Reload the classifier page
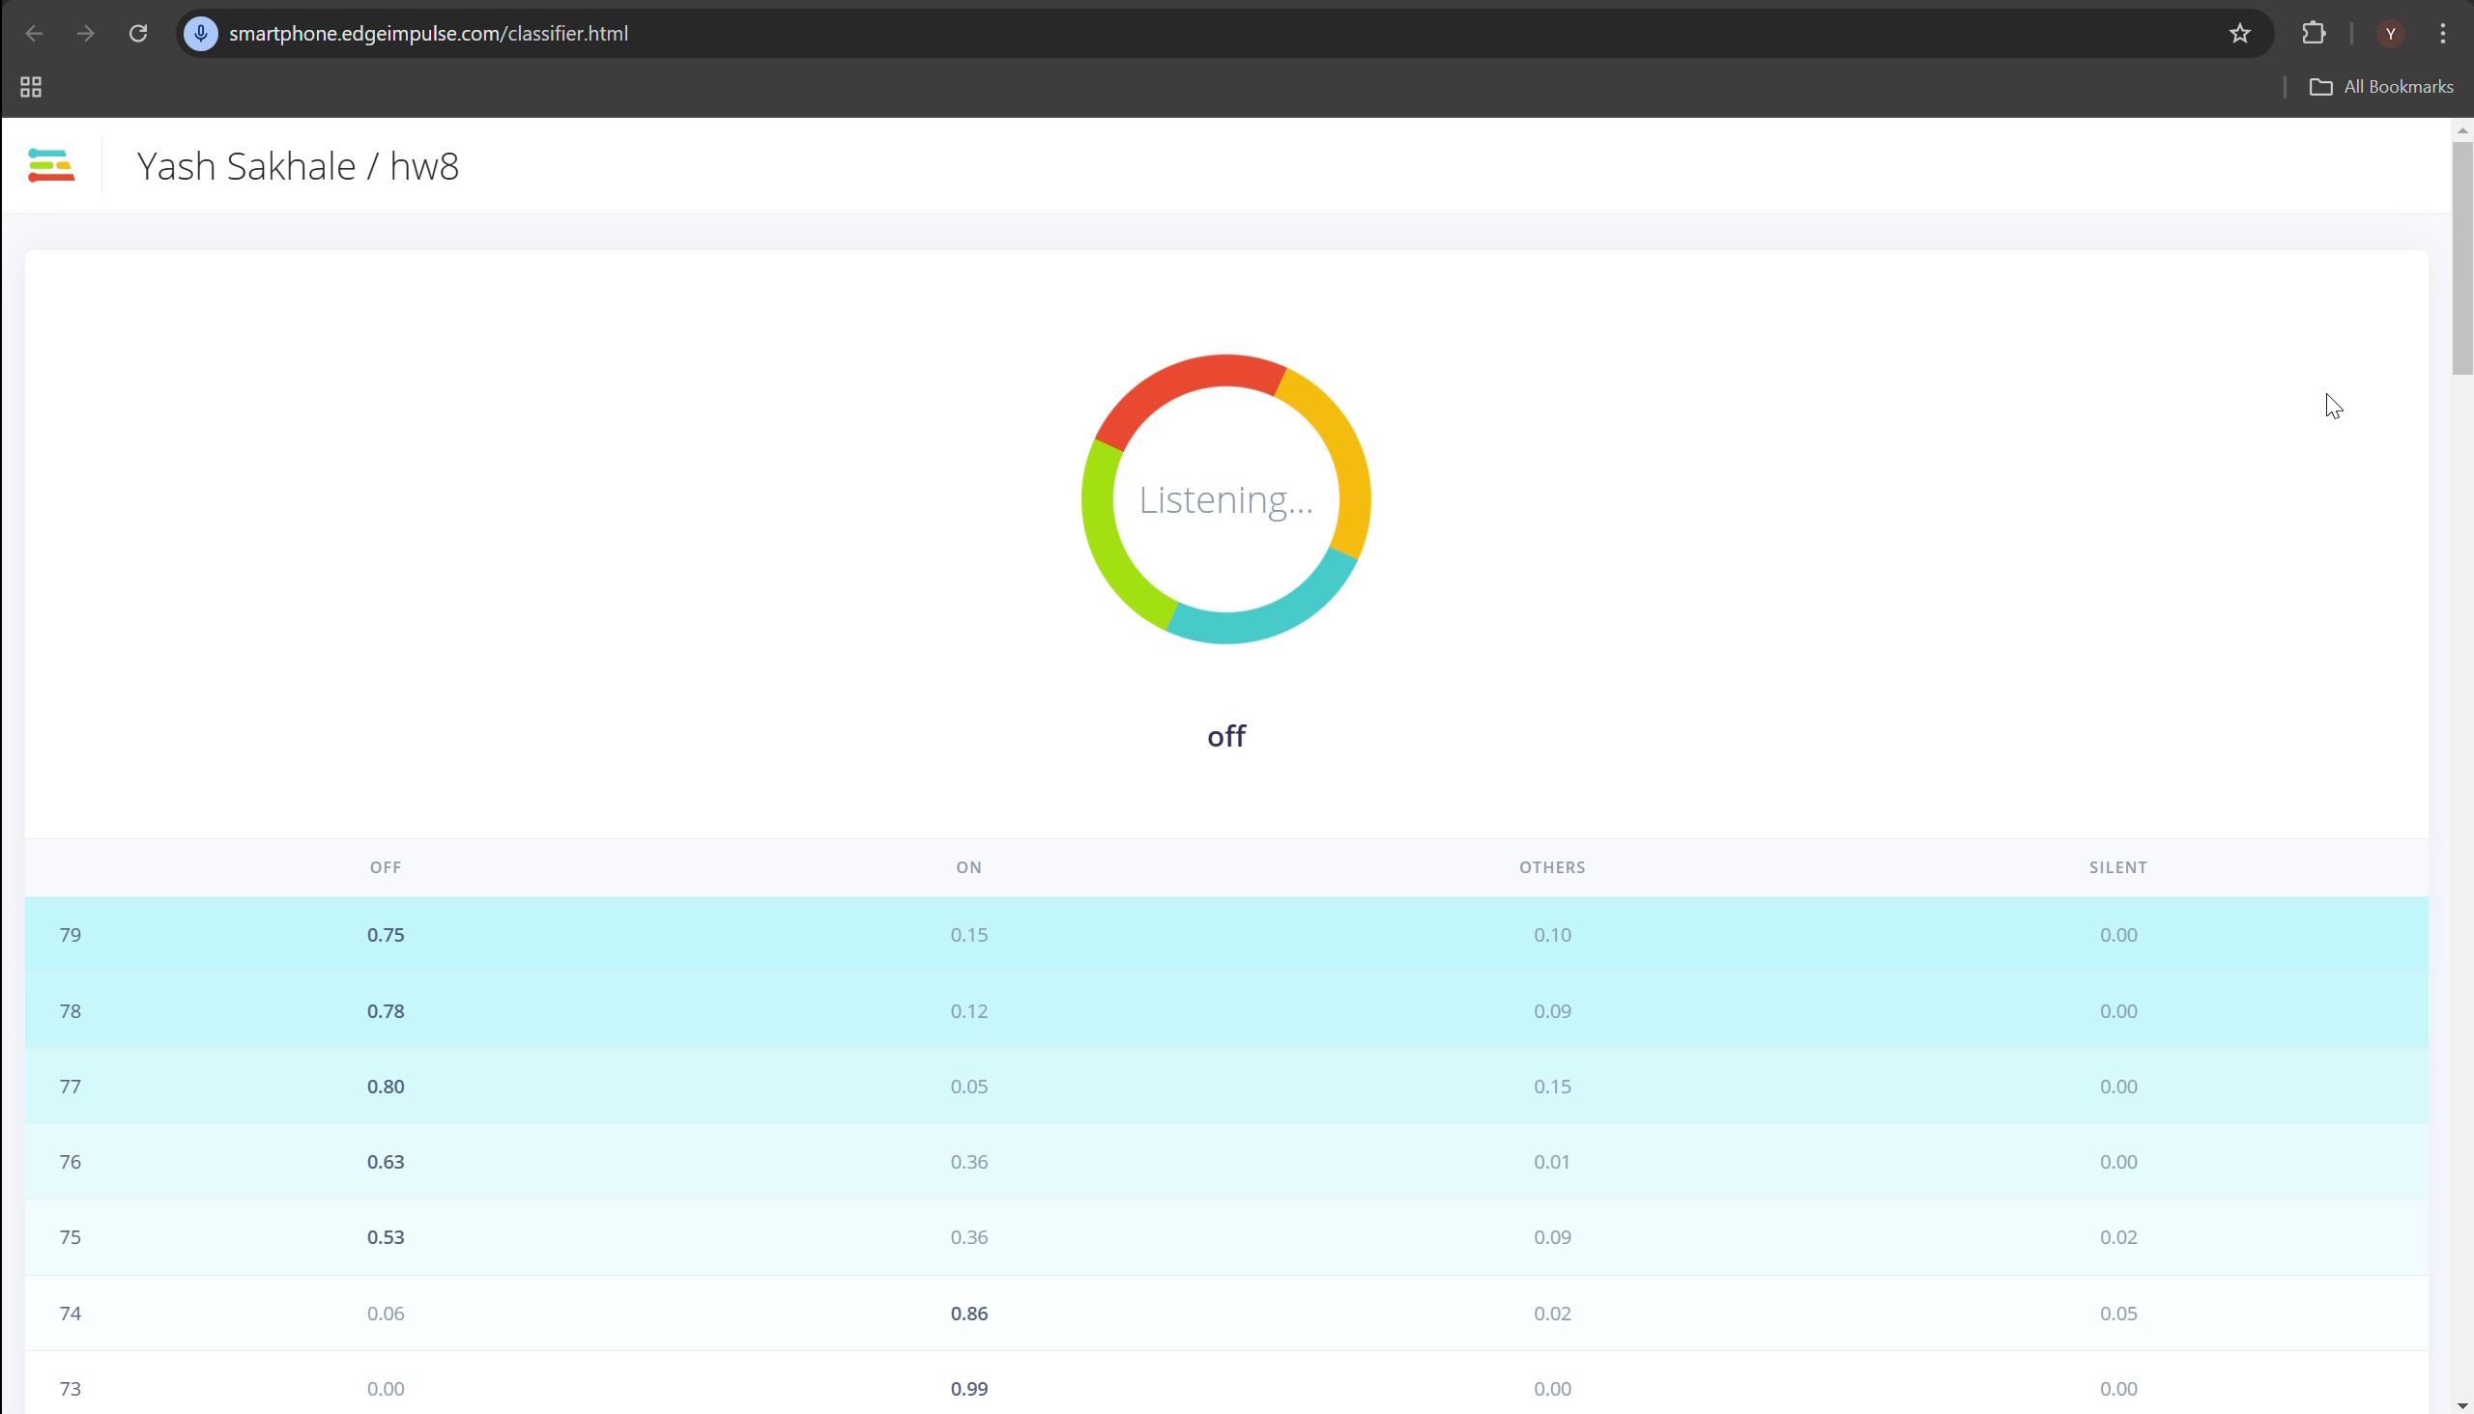 click(138, 34)
